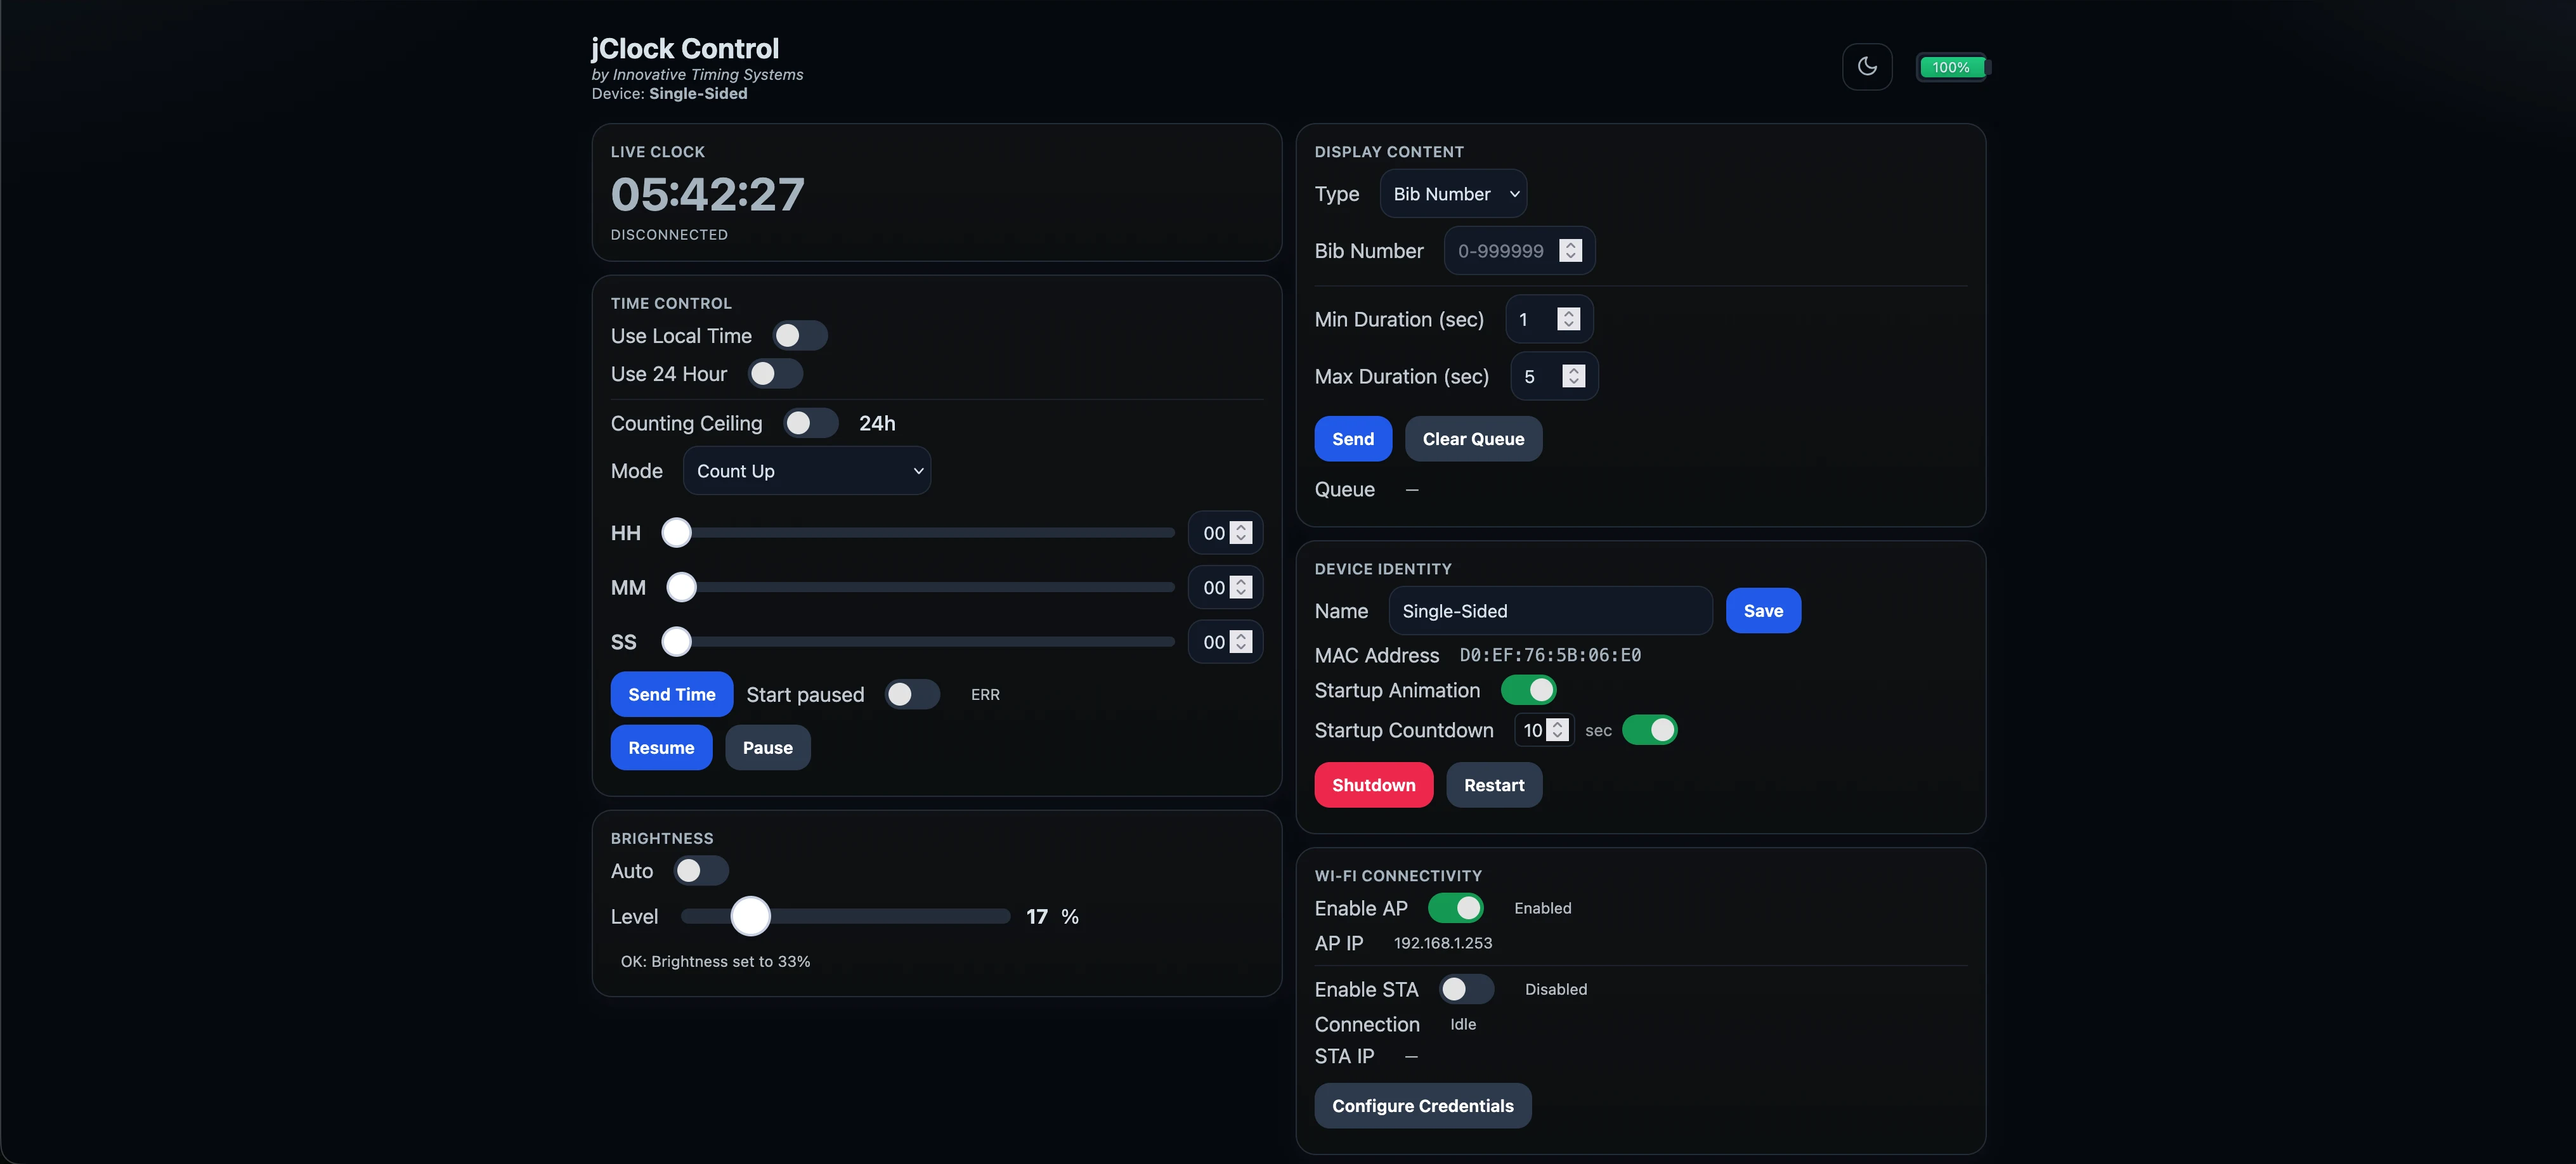
Task: Focus the Min Duration input field
Action: 1549,319
